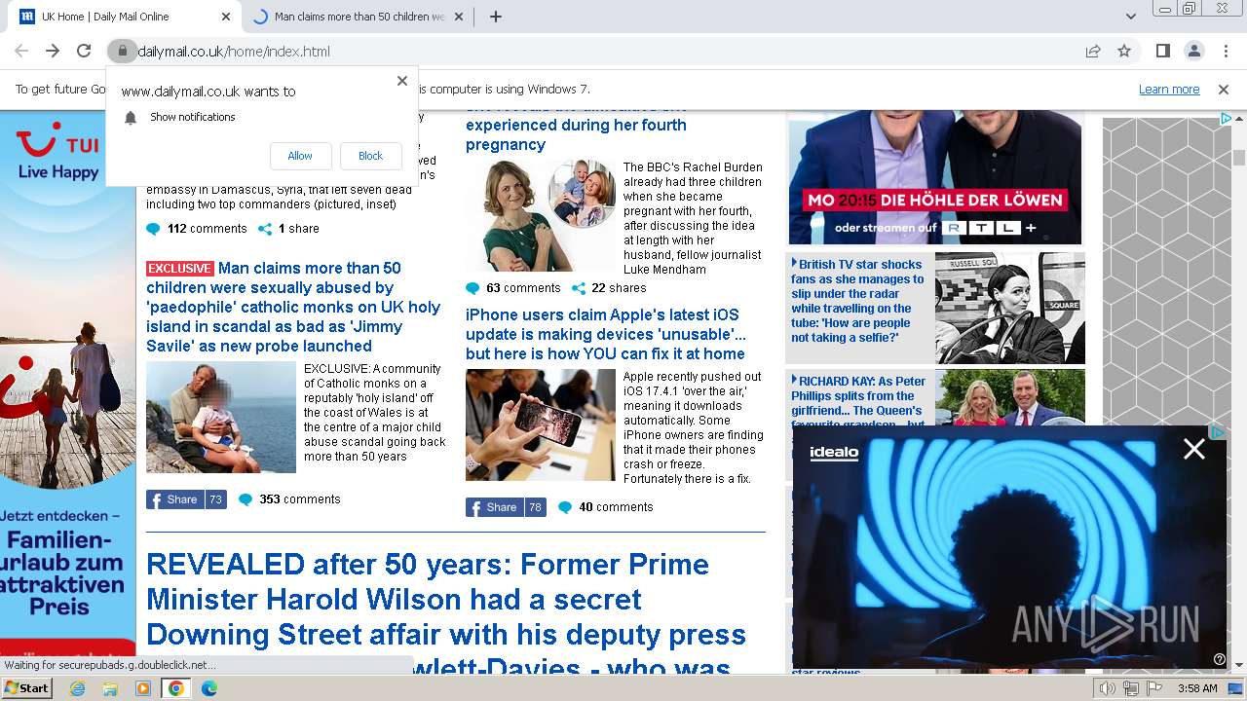Open AdChoices icon on idealo video ad

(x=1218, y=432)
